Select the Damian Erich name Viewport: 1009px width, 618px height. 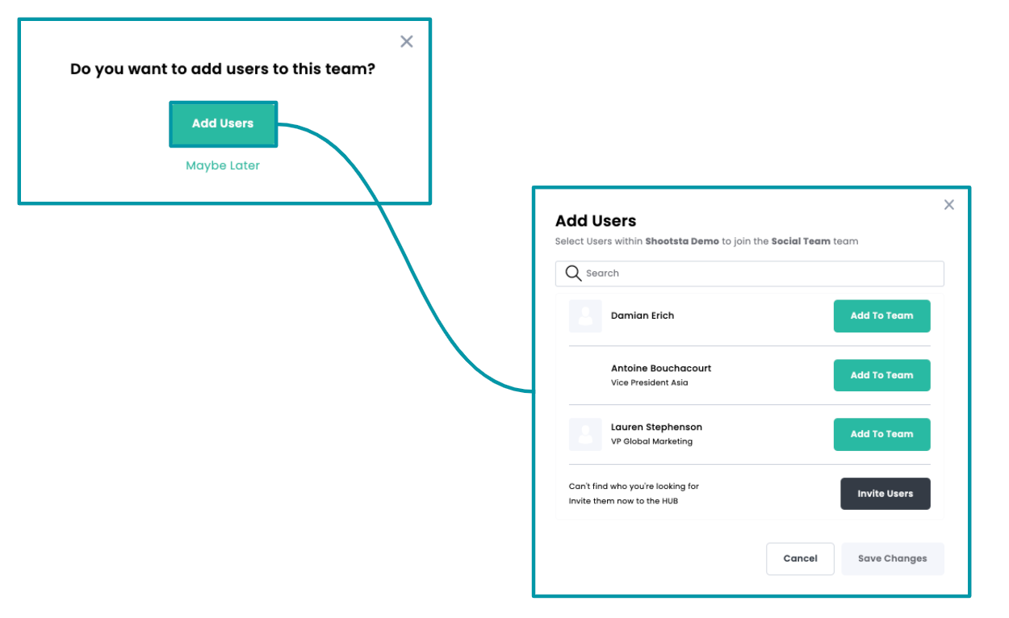click(643, 315)
